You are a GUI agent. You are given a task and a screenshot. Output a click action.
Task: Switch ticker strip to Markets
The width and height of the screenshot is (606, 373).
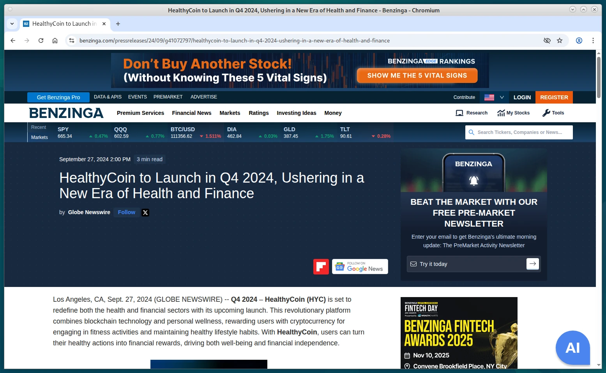tap(39, 137)
